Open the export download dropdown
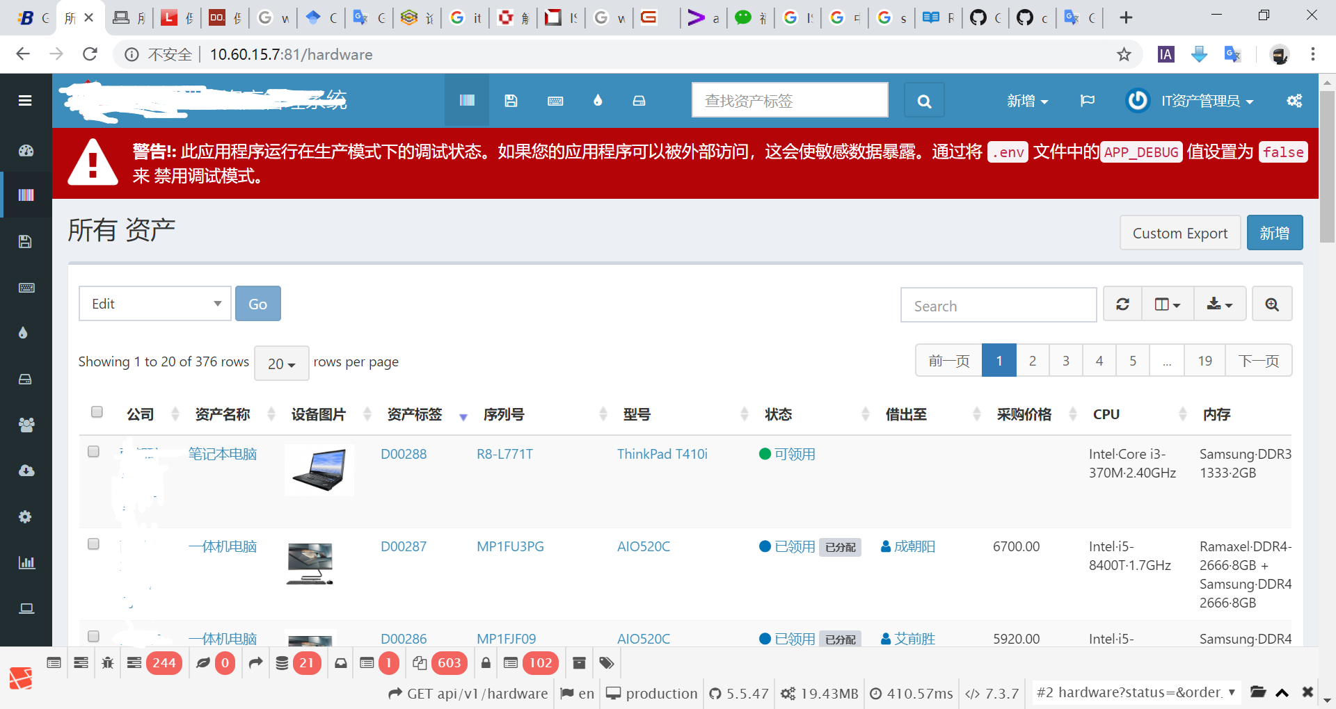1336x709 pixels. coord(1219,304)
